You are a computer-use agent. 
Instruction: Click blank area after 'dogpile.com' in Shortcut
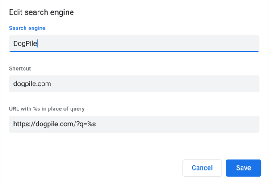point(156,83)
